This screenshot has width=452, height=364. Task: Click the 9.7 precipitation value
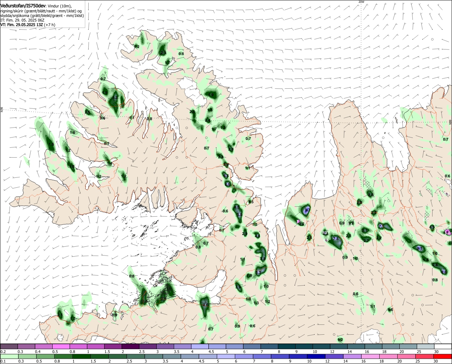[x=307, y=210]
